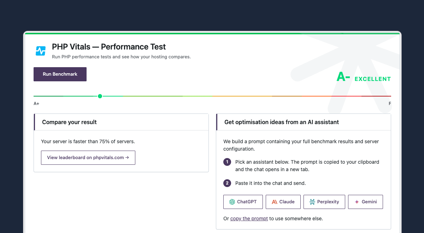Image resolution: width=424 pixels, height=233 pixels.
Task: Click 'Paste it into the chat and send.' text
Action: [x=270, y=183]
